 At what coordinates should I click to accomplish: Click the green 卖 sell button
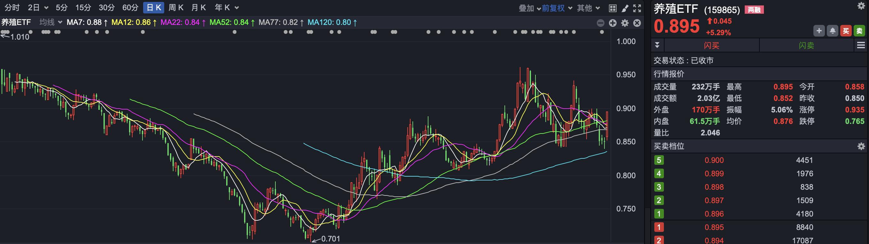tap(859, 31)
